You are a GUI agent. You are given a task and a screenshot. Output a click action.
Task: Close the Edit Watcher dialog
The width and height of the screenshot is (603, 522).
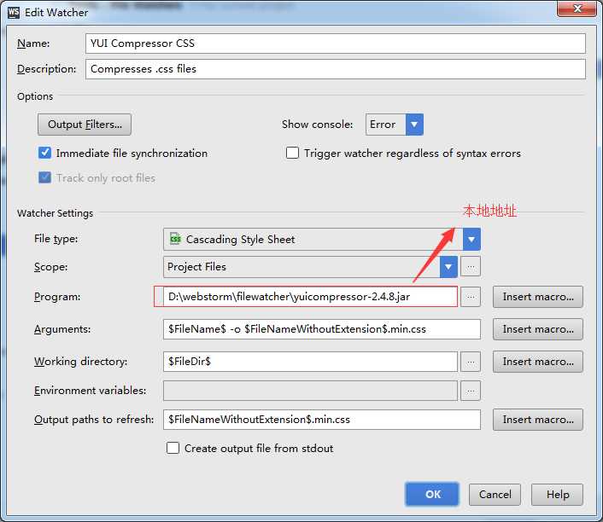point(577,9)
